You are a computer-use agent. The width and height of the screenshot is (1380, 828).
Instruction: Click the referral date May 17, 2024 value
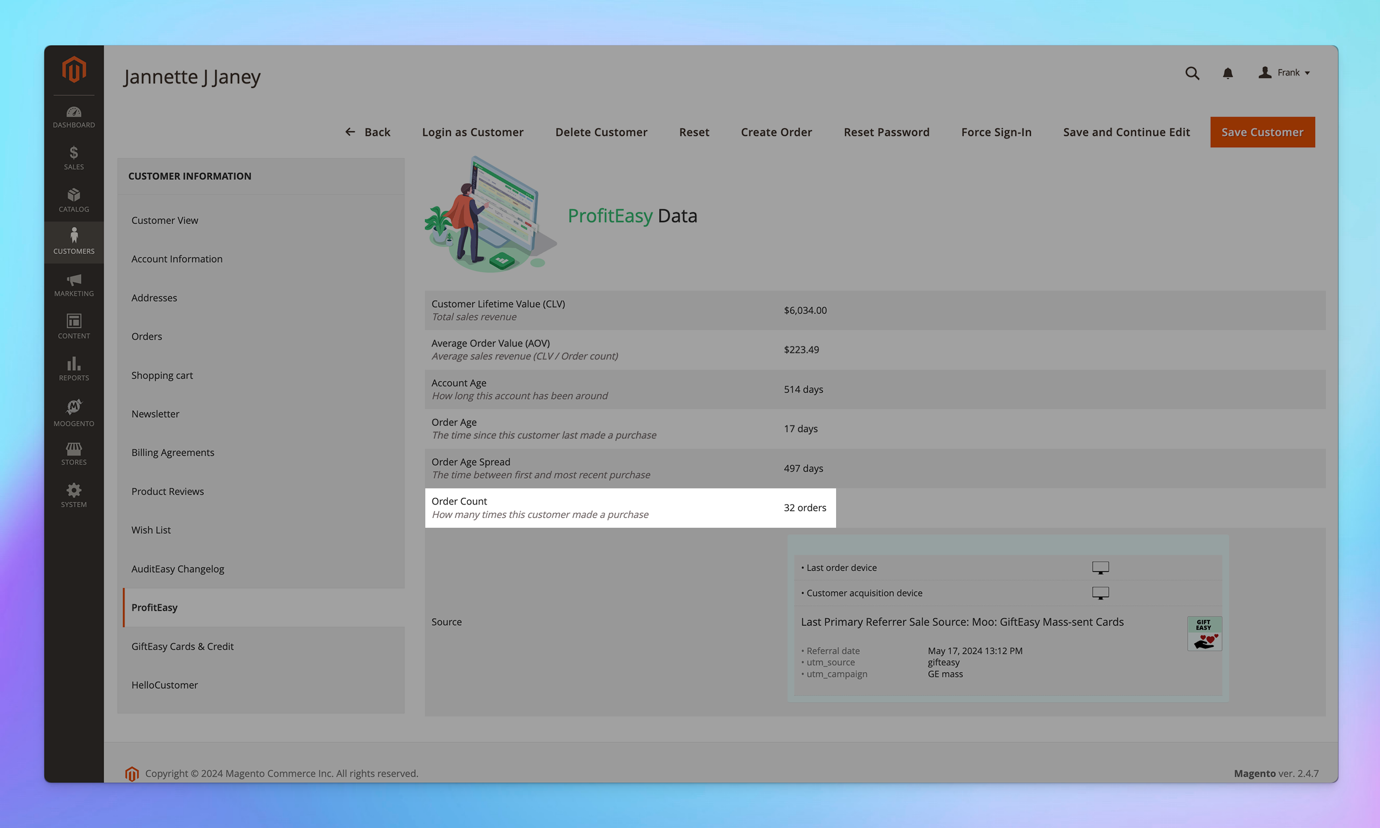click(975, 651)
